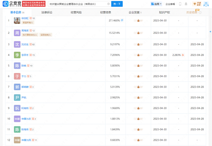Open the 企业套餐 link
Screen dimensions: 212x146
click(x=170, y=4)
